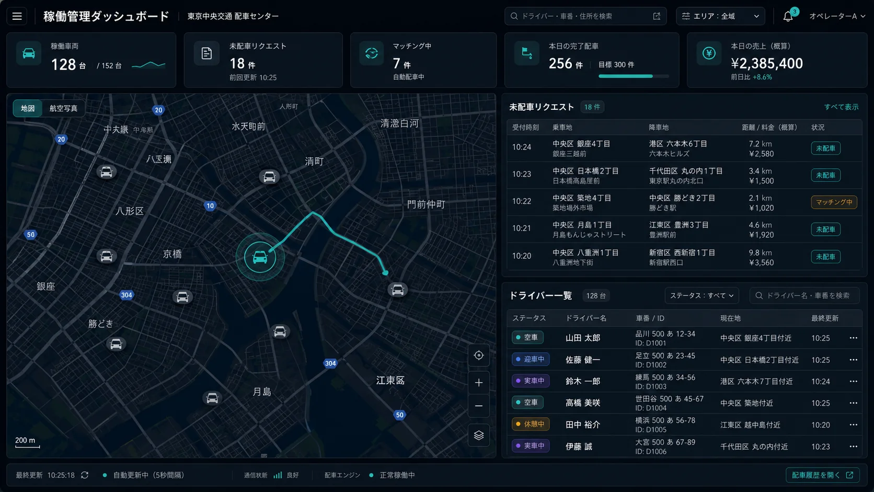
Task: Click the 休憩中 status badge for 田中 裕介
Action: tap(530, 424)
